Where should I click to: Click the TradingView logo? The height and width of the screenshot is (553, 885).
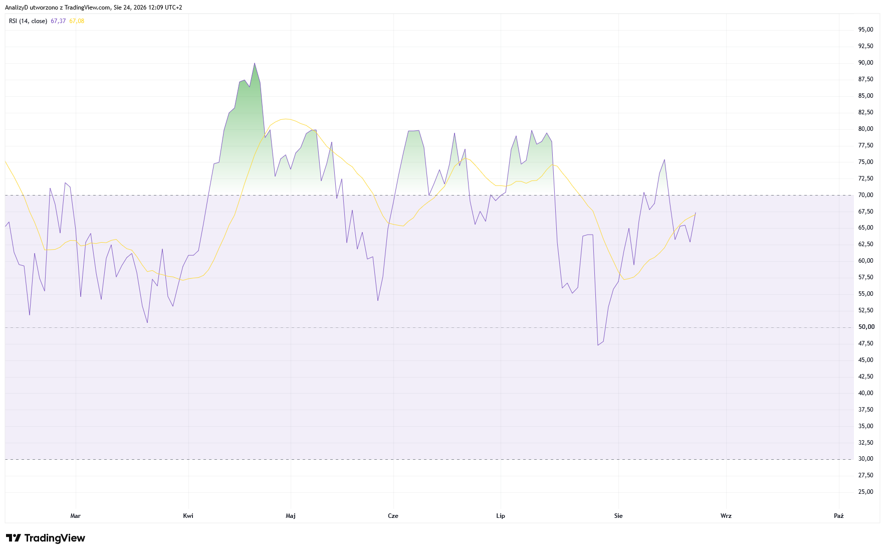pos(46,538)
